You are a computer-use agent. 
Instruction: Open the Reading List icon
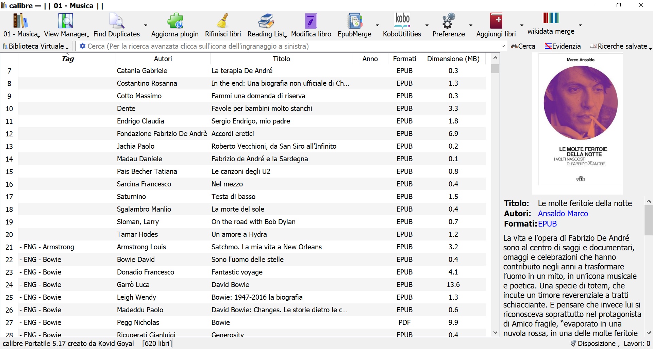pyautogui.click(x=266, y=21)
